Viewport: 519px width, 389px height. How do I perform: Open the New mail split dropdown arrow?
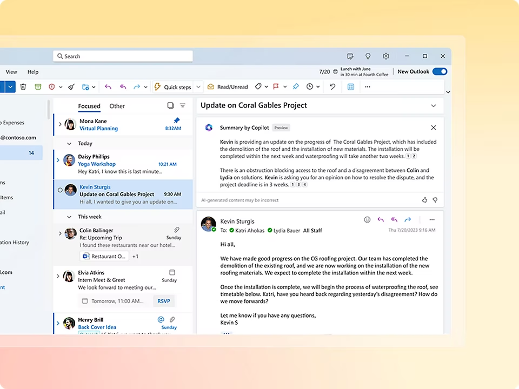[10, 87]
